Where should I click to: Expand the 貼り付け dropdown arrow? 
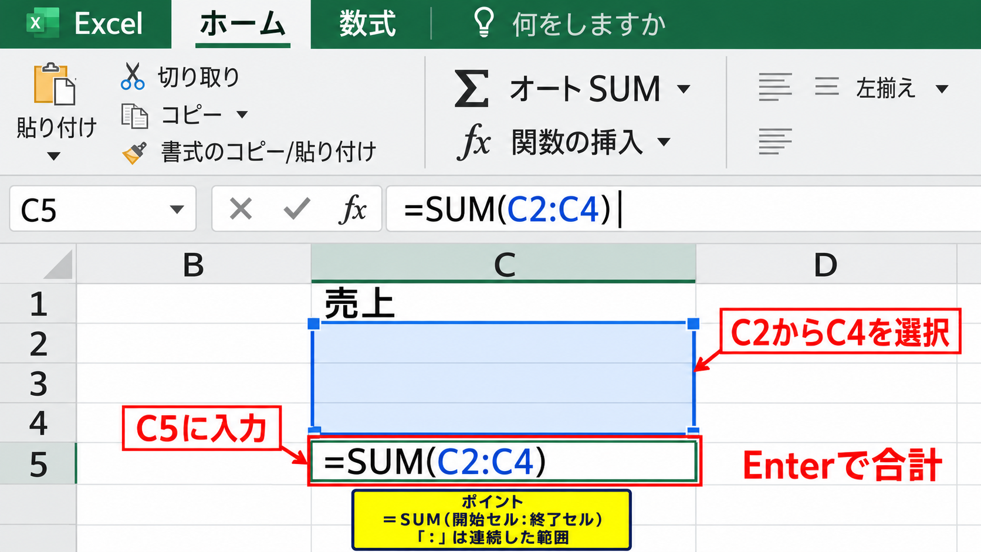click(x=53, y=156)
